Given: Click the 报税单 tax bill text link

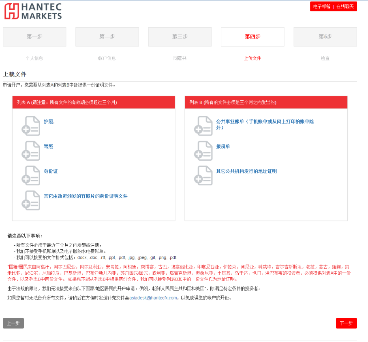Looking at the screenshot, I should point(223,147).
